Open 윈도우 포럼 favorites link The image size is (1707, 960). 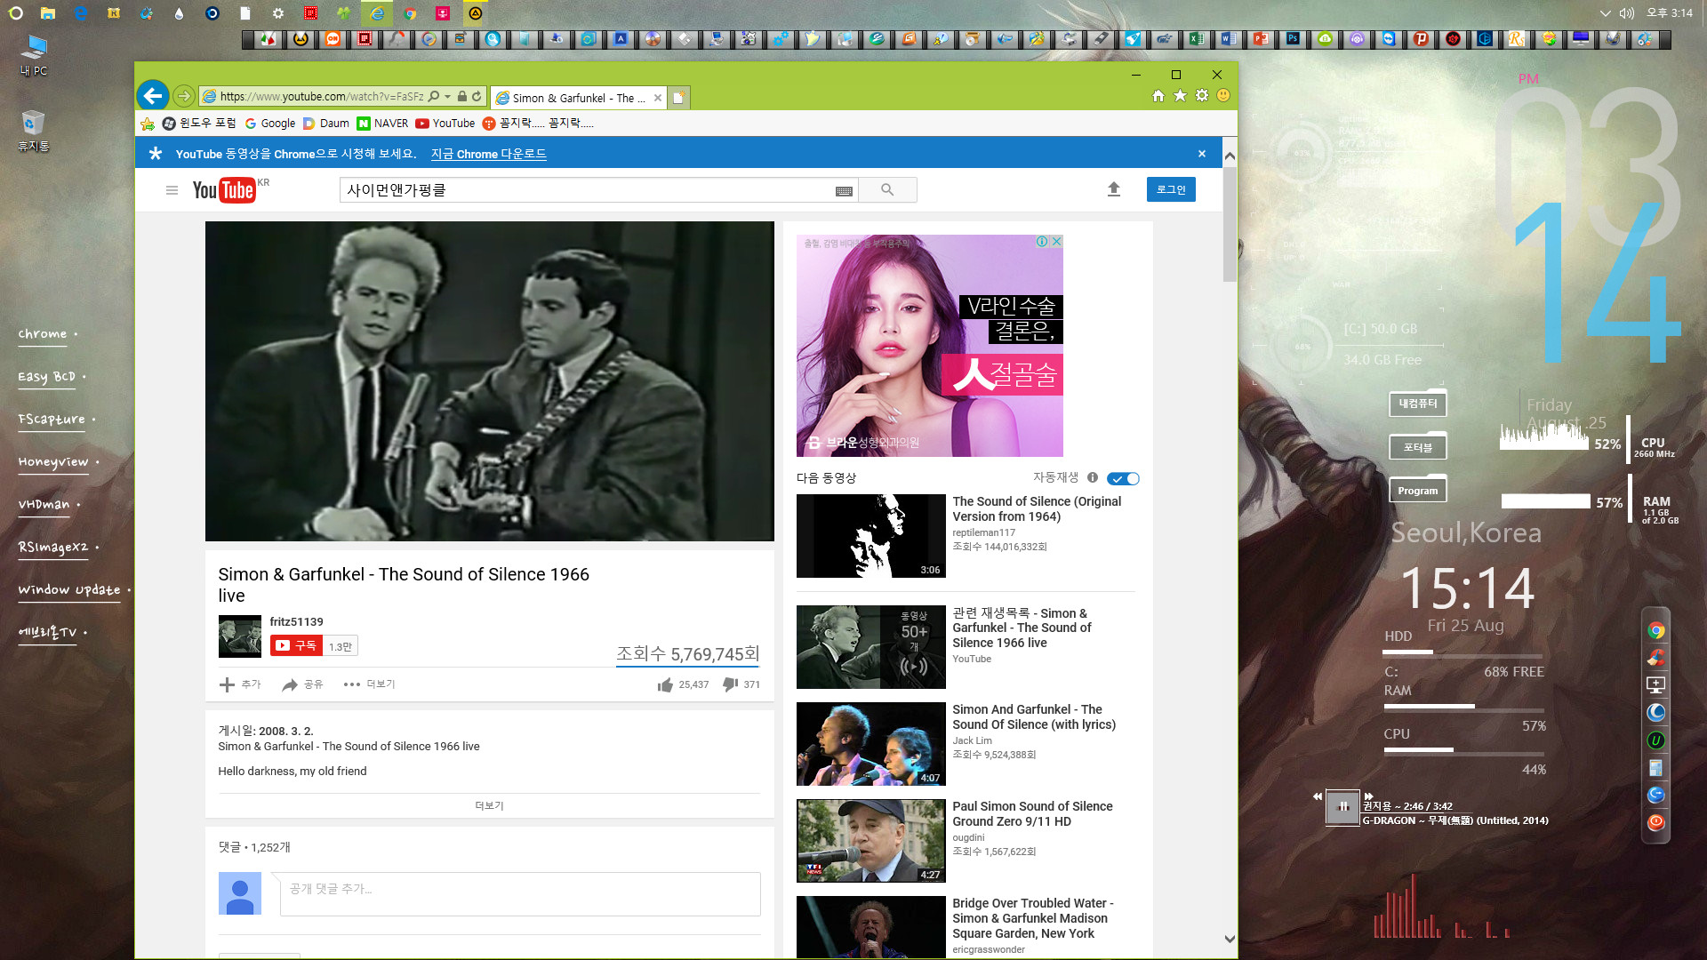199,124
